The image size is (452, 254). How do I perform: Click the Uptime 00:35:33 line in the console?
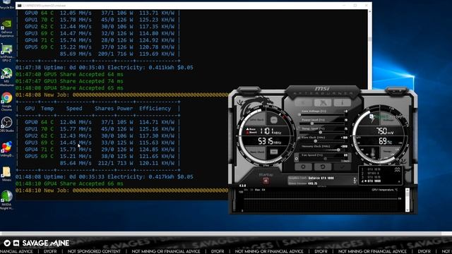[x=105, y=176]
